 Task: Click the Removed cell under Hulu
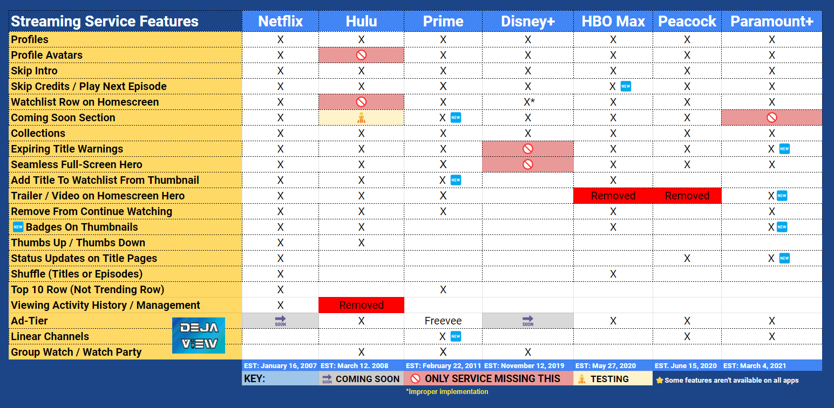tap(361, 305)
